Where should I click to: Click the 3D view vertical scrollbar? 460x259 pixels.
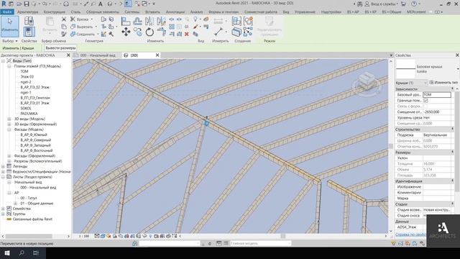[391, 146]
